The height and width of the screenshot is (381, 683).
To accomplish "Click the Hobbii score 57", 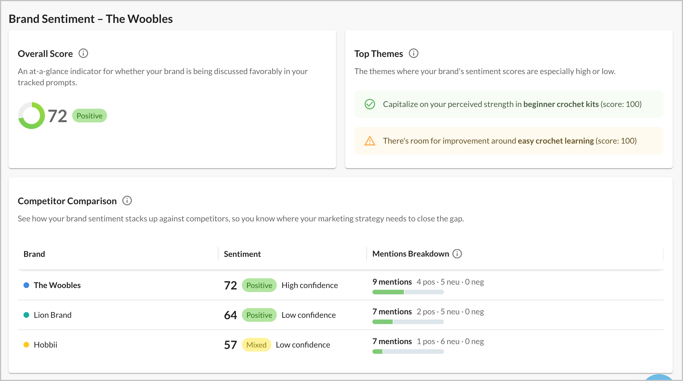I will (230, 345).
